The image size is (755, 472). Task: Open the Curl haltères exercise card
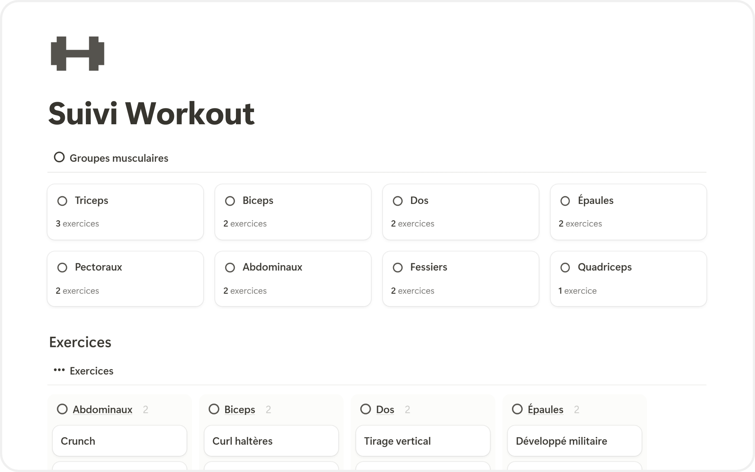(271, 441)
